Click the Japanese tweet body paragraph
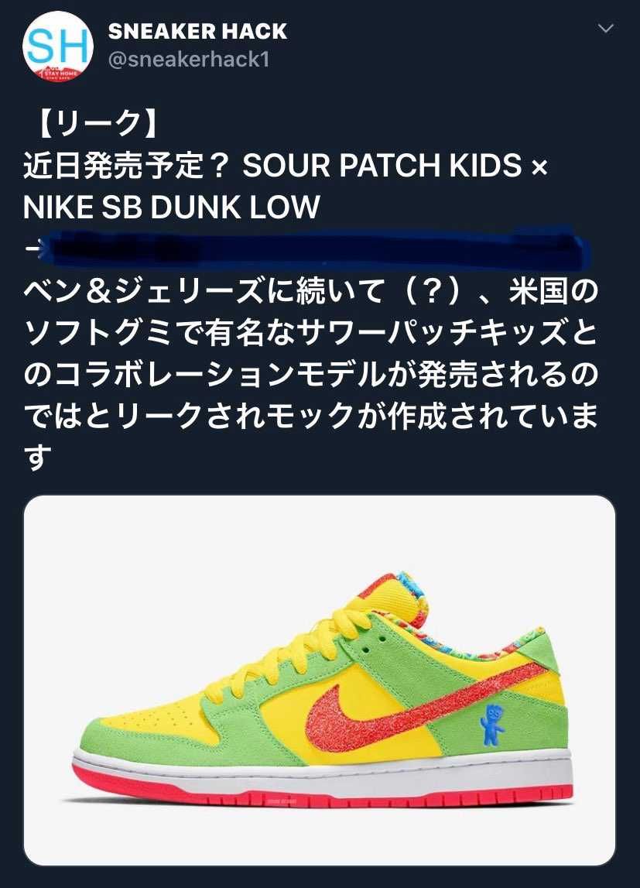Image resolution: width=640 pixels, height=888 pixels. click(x=310, y=374)
